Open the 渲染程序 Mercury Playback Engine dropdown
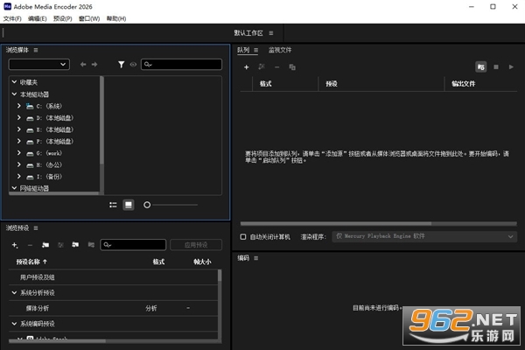 pyautogui.click(x=424, y=236)
